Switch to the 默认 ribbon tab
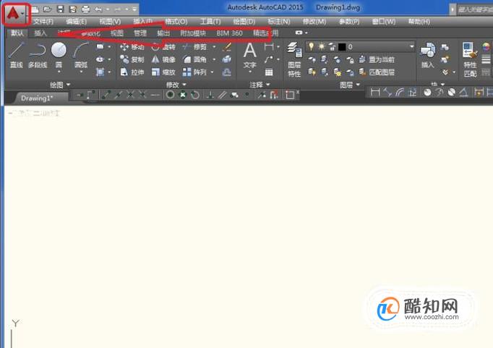The width and height of the screenshot is (493, 348). pyautogui.click(x=17, y=33)
